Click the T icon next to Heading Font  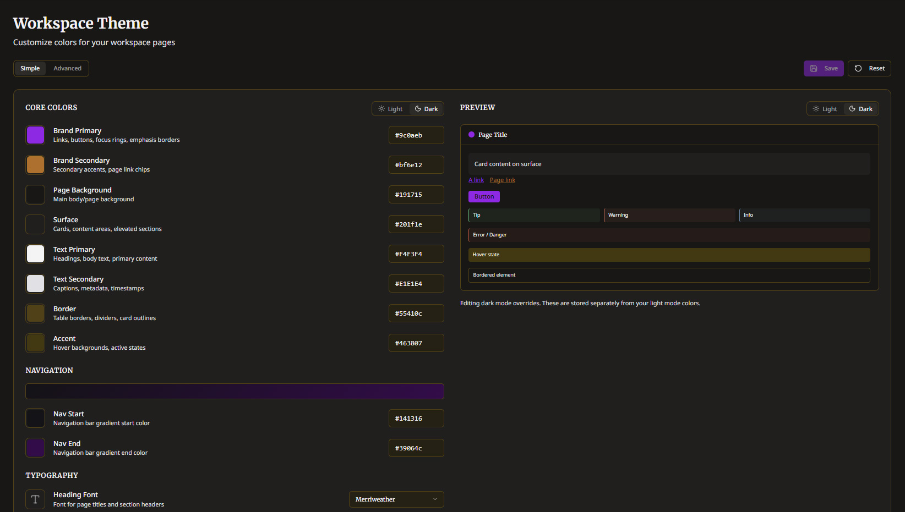pyautogui.click(x=35, y=499)
